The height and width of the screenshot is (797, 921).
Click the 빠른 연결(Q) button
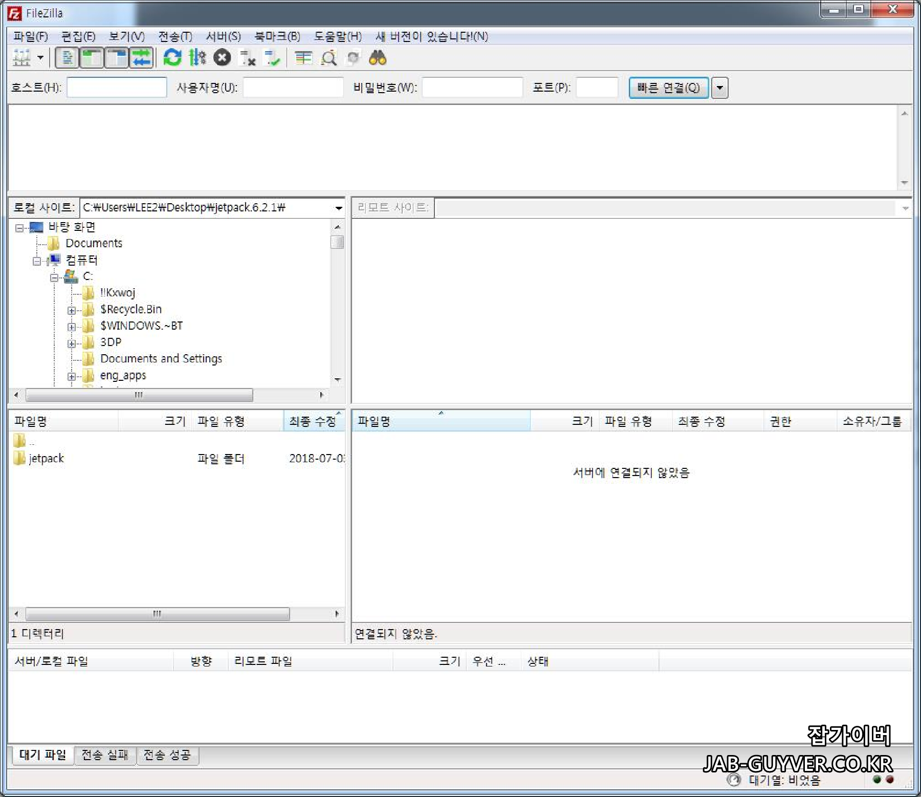pos(668,88)
